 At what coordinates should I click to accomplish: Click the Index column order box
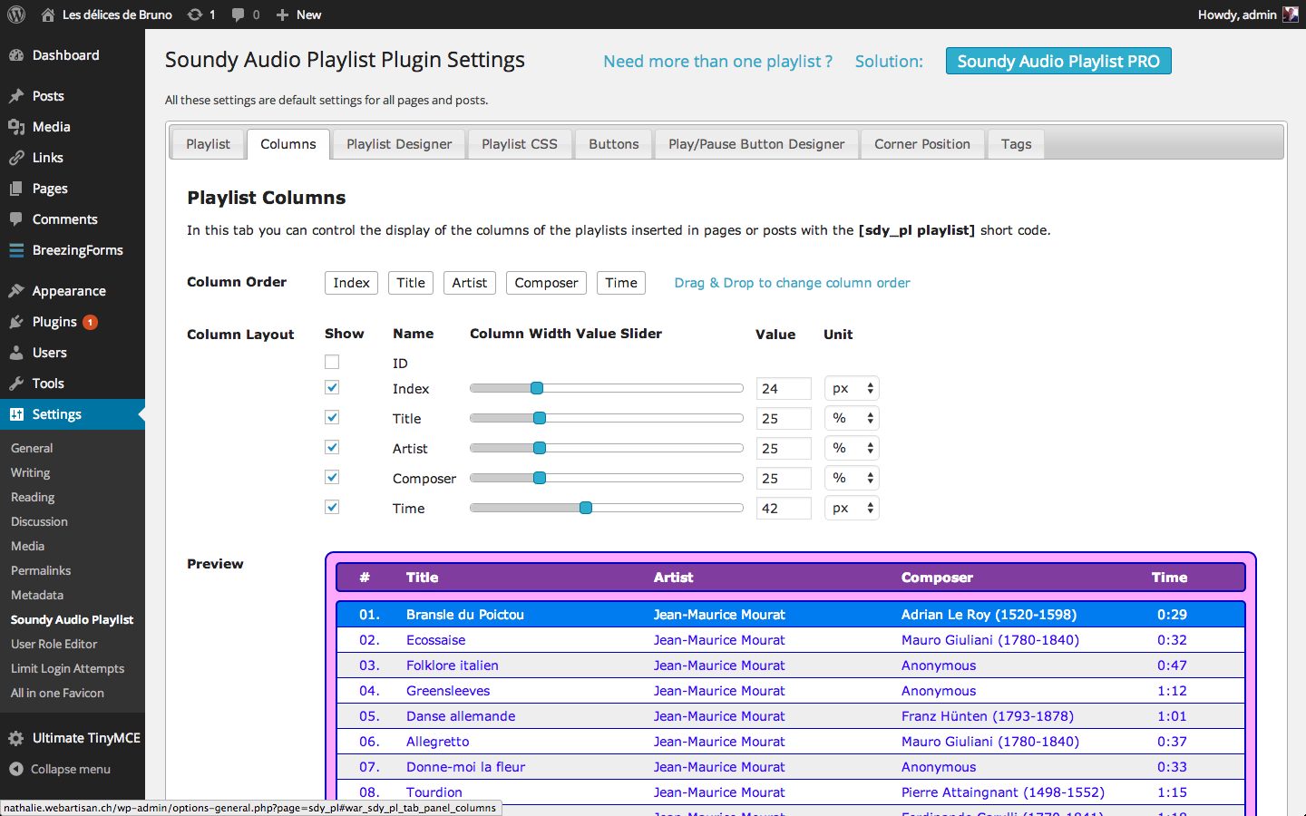pyautogui.click(x=352, y=283)
